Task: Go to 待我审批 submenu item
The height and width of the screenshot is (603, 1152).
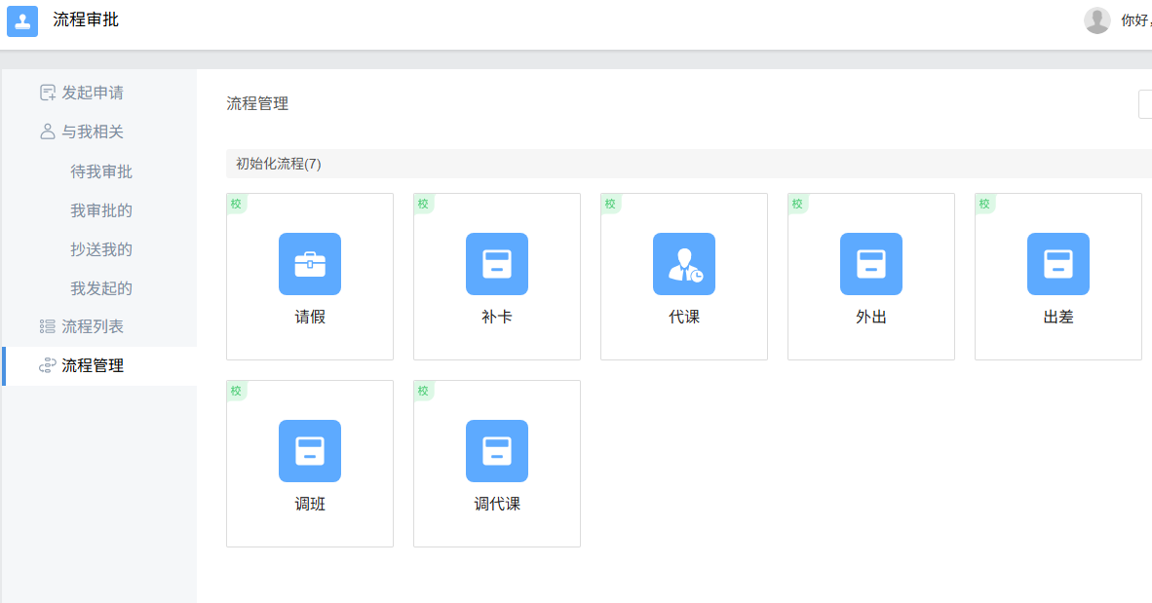Action: click(x=101, y=171)
